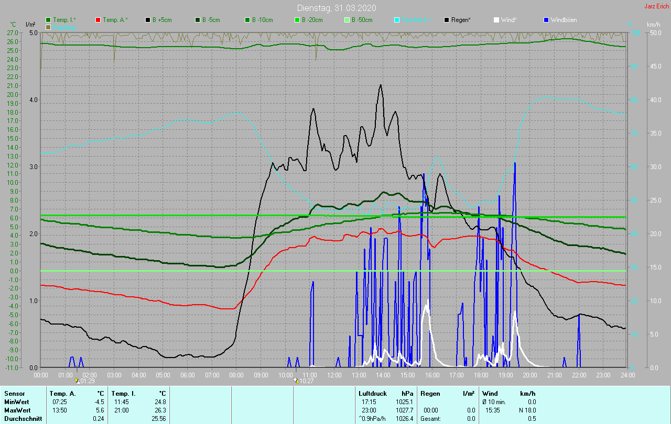Click the event marker icon at 01:29

coord(78,381)
